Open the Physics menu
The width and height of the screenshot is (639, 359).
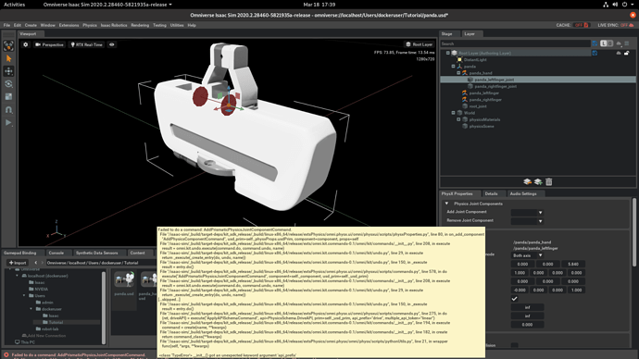tap(90, 25)
